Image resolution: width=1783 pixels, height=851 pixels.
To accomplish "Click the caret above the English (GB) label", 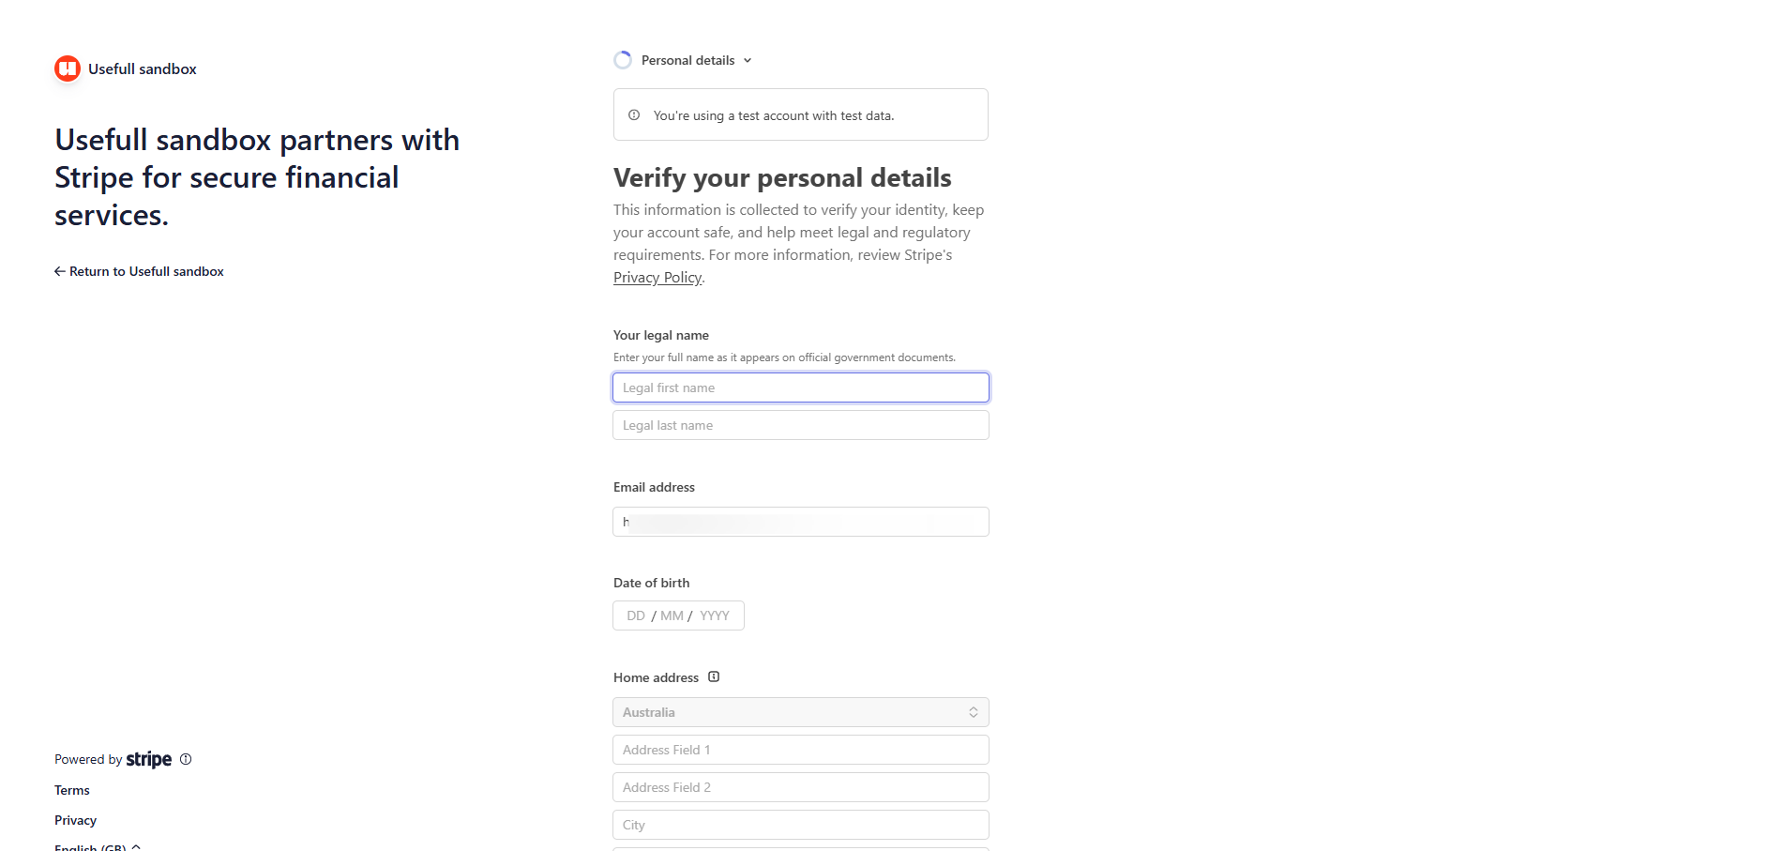I will click(137, 844).
